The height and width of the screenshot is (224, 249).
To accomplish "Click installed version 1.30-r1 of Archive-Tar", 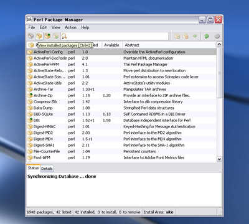I will 88,89.
